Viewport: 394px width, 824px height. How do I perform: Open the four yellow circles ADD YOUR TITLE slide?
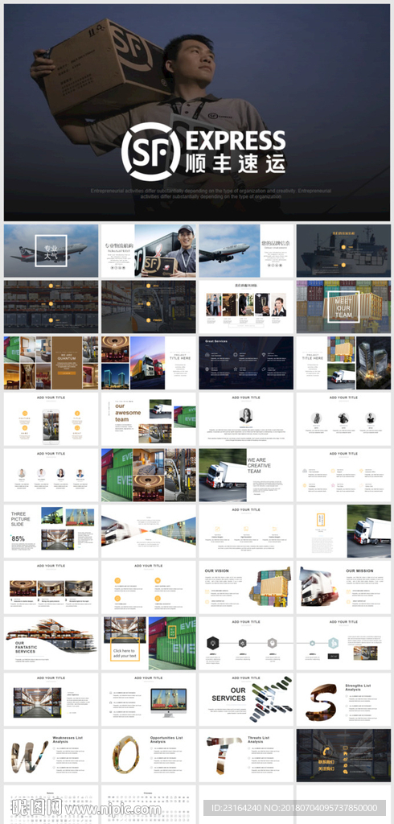click(149, 587)
